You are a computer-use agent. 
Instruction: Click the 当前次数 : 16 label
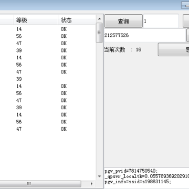pos(123,50)
